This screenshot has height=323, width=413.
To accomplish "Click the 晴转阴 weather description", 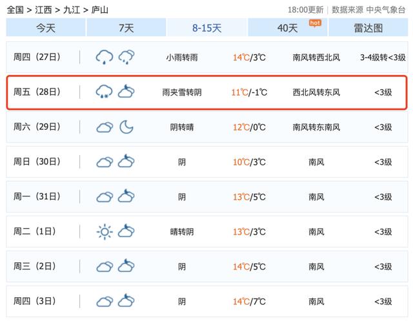I will (x=182, y=232).
